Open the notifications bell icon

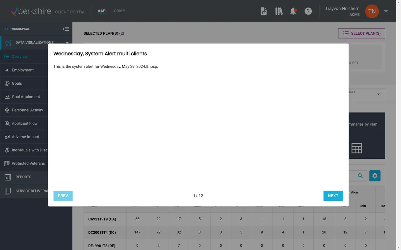point(293,11)
